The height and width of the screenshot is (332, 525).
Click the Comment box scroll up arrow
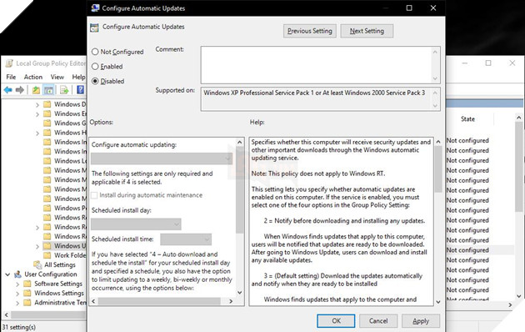(x=435, y=52)
